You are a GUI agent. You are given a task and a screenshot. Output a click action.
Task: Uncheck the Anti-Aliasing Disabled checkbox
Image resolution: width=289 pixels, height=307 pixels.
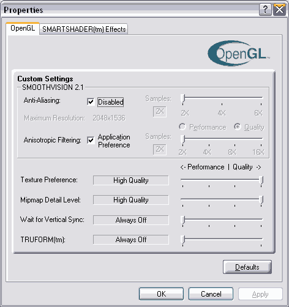[x=91, y=102]
